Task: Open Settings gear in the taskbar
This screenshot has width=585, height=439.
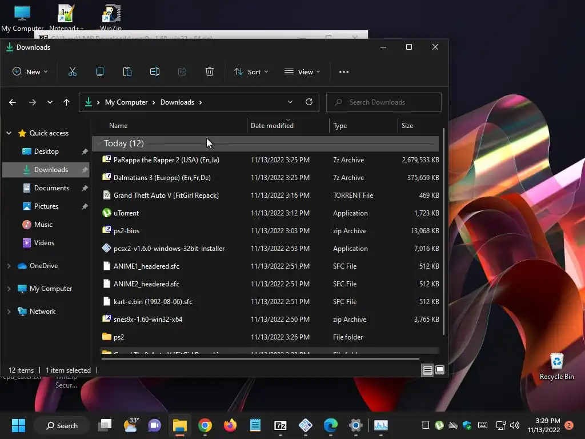Action: pos(355,425)
